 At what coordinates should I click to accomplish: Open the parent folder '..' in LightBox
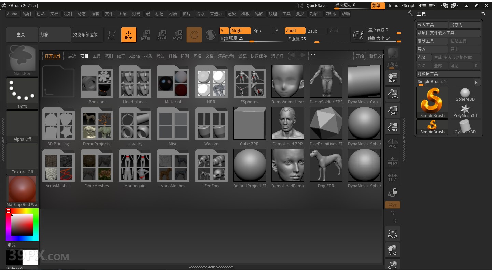pyautogui.click(x=58, y=85)
